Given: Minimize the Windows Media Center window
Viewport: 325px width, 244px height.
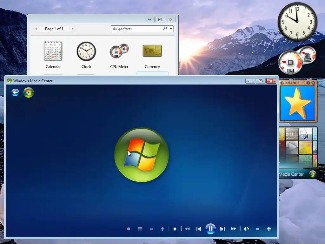Looking at the screenshot, I should (250, 81).
